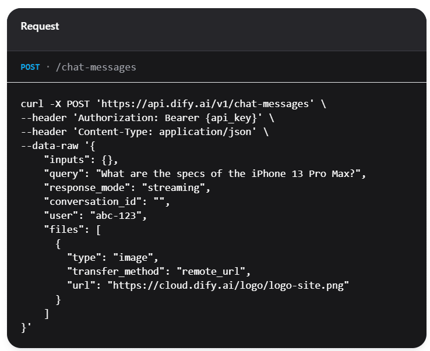This screenshot has height=351, width=430.
Task: Click the cloud.dify.ai logo-site.png URL
Action: [x=228, y=285]
